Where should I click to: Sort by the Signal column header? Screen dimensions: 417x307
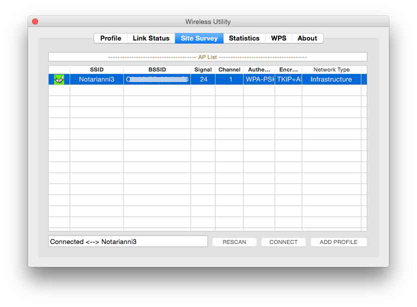point(203,70)
